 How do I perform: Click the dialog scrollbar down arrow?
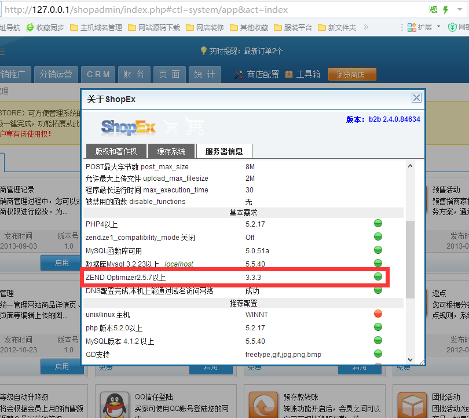click(x=410, y=360)
